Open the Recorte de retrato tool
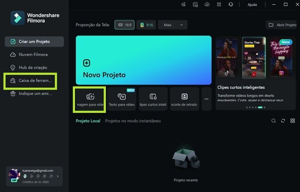Viewport: 300px width, 192px height. (x=184, y=99)
